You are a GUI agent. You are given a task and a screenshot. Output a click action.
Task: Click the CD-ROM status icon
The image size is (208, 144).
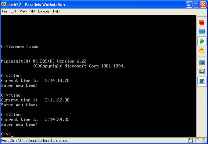[x=204, y=140]
